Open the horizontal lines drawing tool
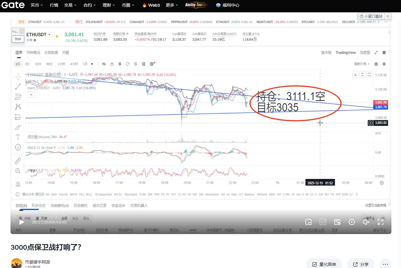 pyautogui.click(x=18, y=96)
